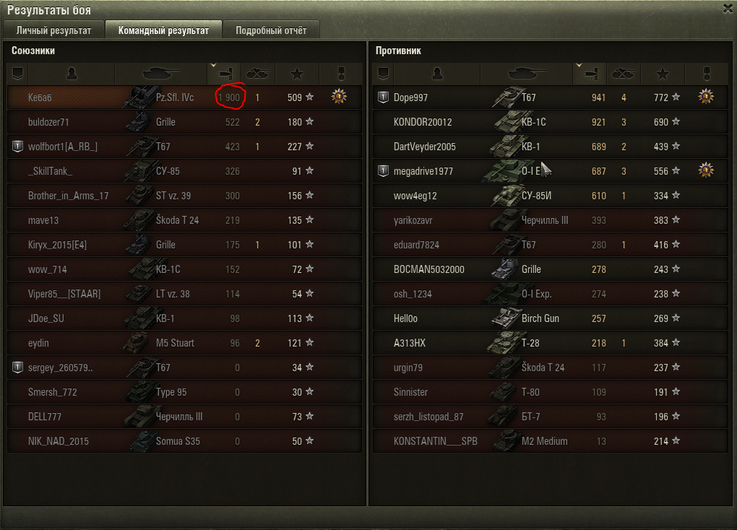The height and width of the screenshot is (530, 737).
Task: Close the battle results window
Action: tap(728, 9)
